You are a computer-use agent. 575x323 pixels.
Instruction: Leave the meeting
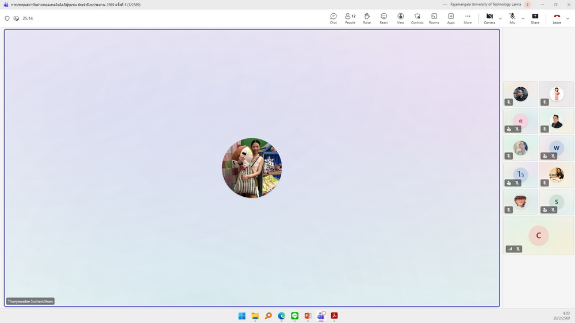557,18
